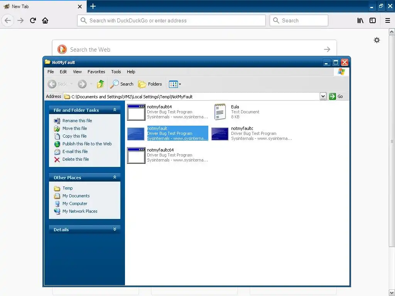Select the Eula text document icon
The image size is (395, 296).
[220, 112]
